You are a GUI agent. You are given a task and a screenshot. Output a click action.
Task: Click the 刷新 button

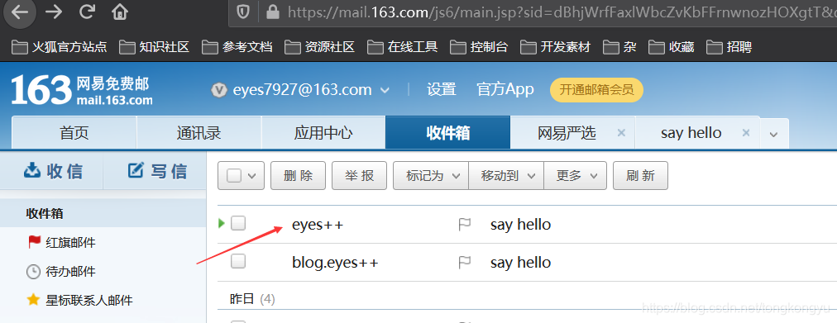[640, 175]
